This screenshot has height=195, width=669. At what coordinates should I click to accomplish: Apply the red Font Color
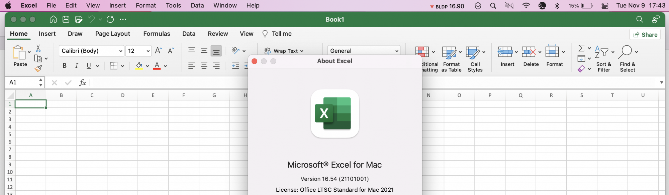pos(157,66)
